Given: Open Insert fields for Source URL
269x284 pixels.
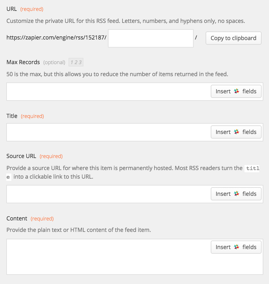Looking at the screenshot, I should click(x=236, y=194).
